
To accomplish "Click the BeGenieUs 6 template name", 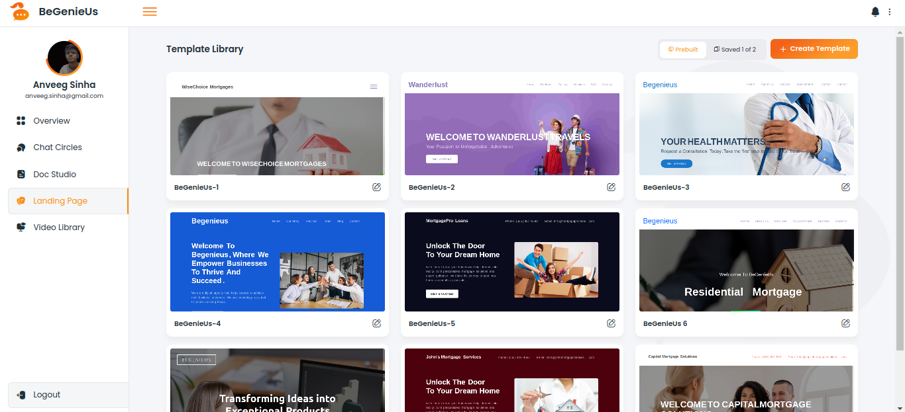I will [x=665, y=323].
